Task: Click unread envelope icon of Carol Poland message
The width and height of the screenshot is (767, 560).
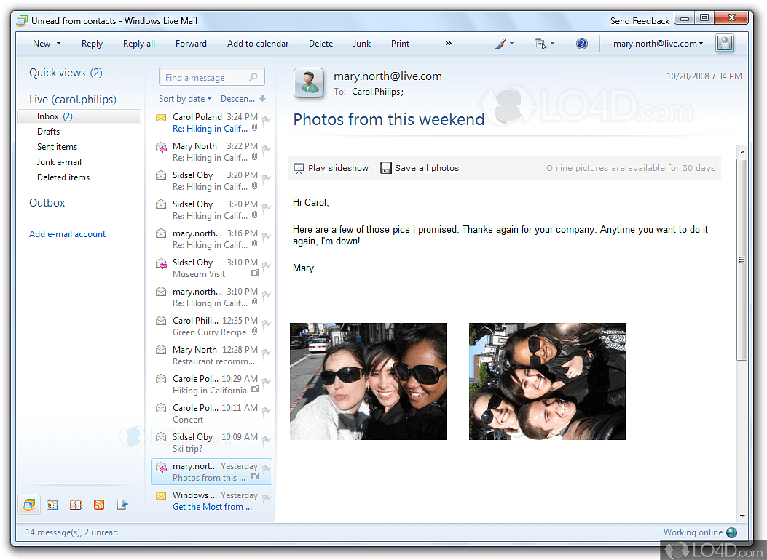Action: pos(161,118)
